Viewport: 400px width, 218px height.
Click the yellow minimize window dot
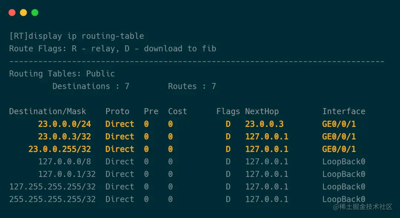click(x=23, y=13)
